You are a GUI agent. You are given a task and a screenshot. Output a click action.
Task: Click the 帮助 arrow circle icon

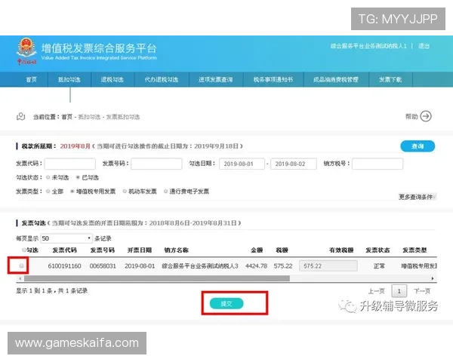pyautogui.click(x=426, y=116)
